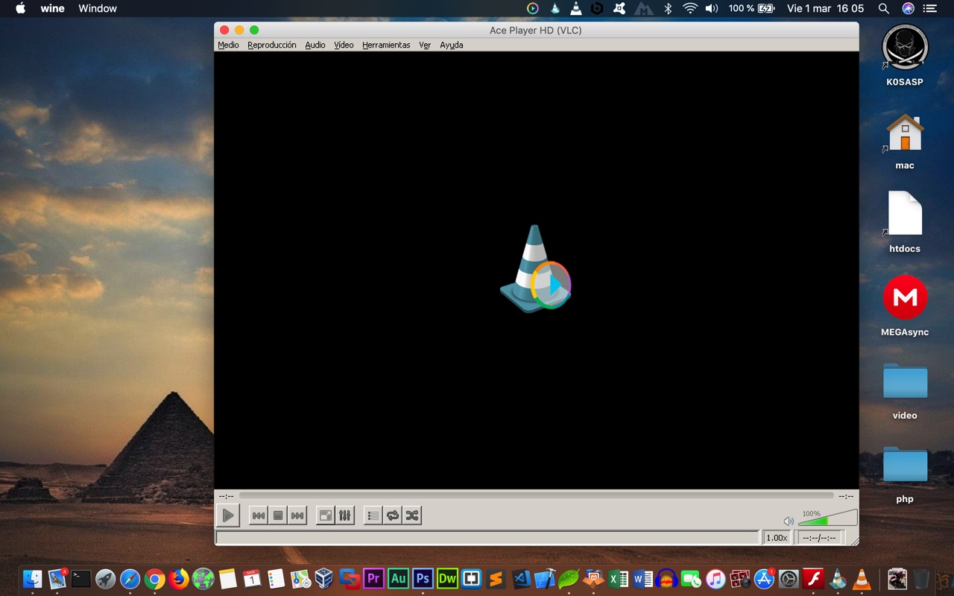954x596 pixels.
Task: Toggle loop repeat mode
Action: tap(393, 516)
